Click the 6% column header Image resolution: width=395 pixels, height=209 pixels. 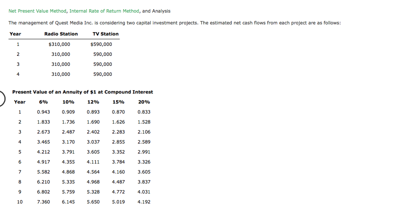[x=43, y=102]
